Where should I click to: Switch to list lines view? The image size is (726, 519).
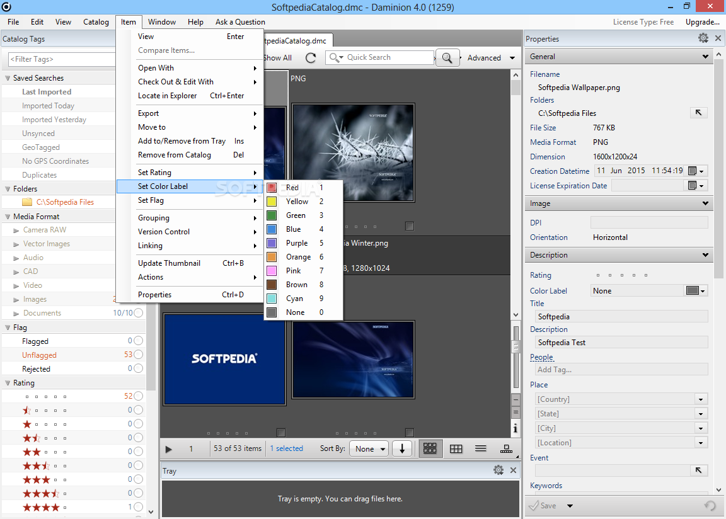pos(481,448)
